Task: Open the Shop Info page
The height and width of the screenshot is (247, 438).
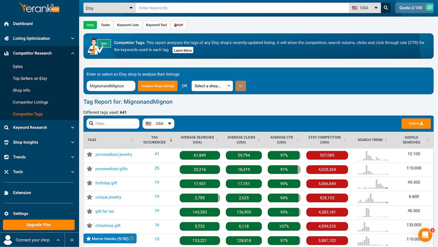Action: click(x=21, y=90)
